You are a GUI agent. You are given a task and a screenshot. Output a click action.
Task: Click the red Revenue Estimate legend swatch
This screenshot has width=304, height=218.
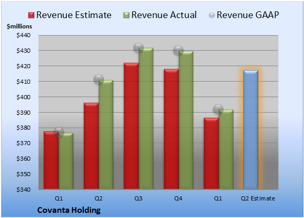coord(31,15)
